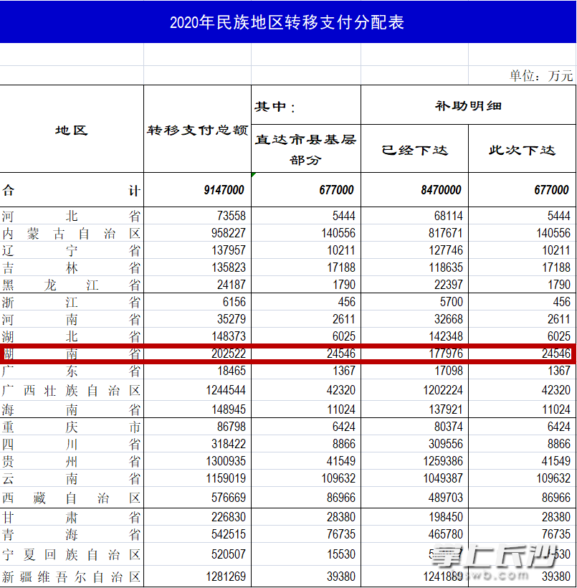Image resolution: width=577 pixels, height=588 pixels.
Task: Click the 转移支付总额 column header
Action: [197, 130]
